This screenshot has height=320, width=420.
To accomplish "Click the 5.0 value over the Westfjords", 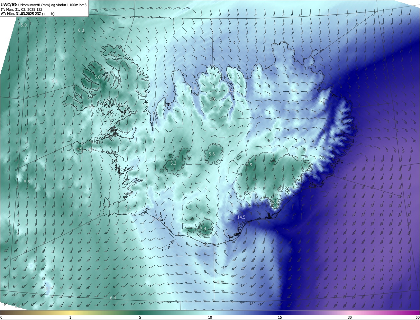I will pyautogui.click(x=97, y=77).
